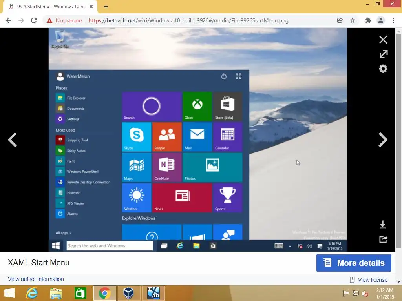402x301 pixels.
Task: Click the Not secure warning indicator
Action: click(64, 20)
